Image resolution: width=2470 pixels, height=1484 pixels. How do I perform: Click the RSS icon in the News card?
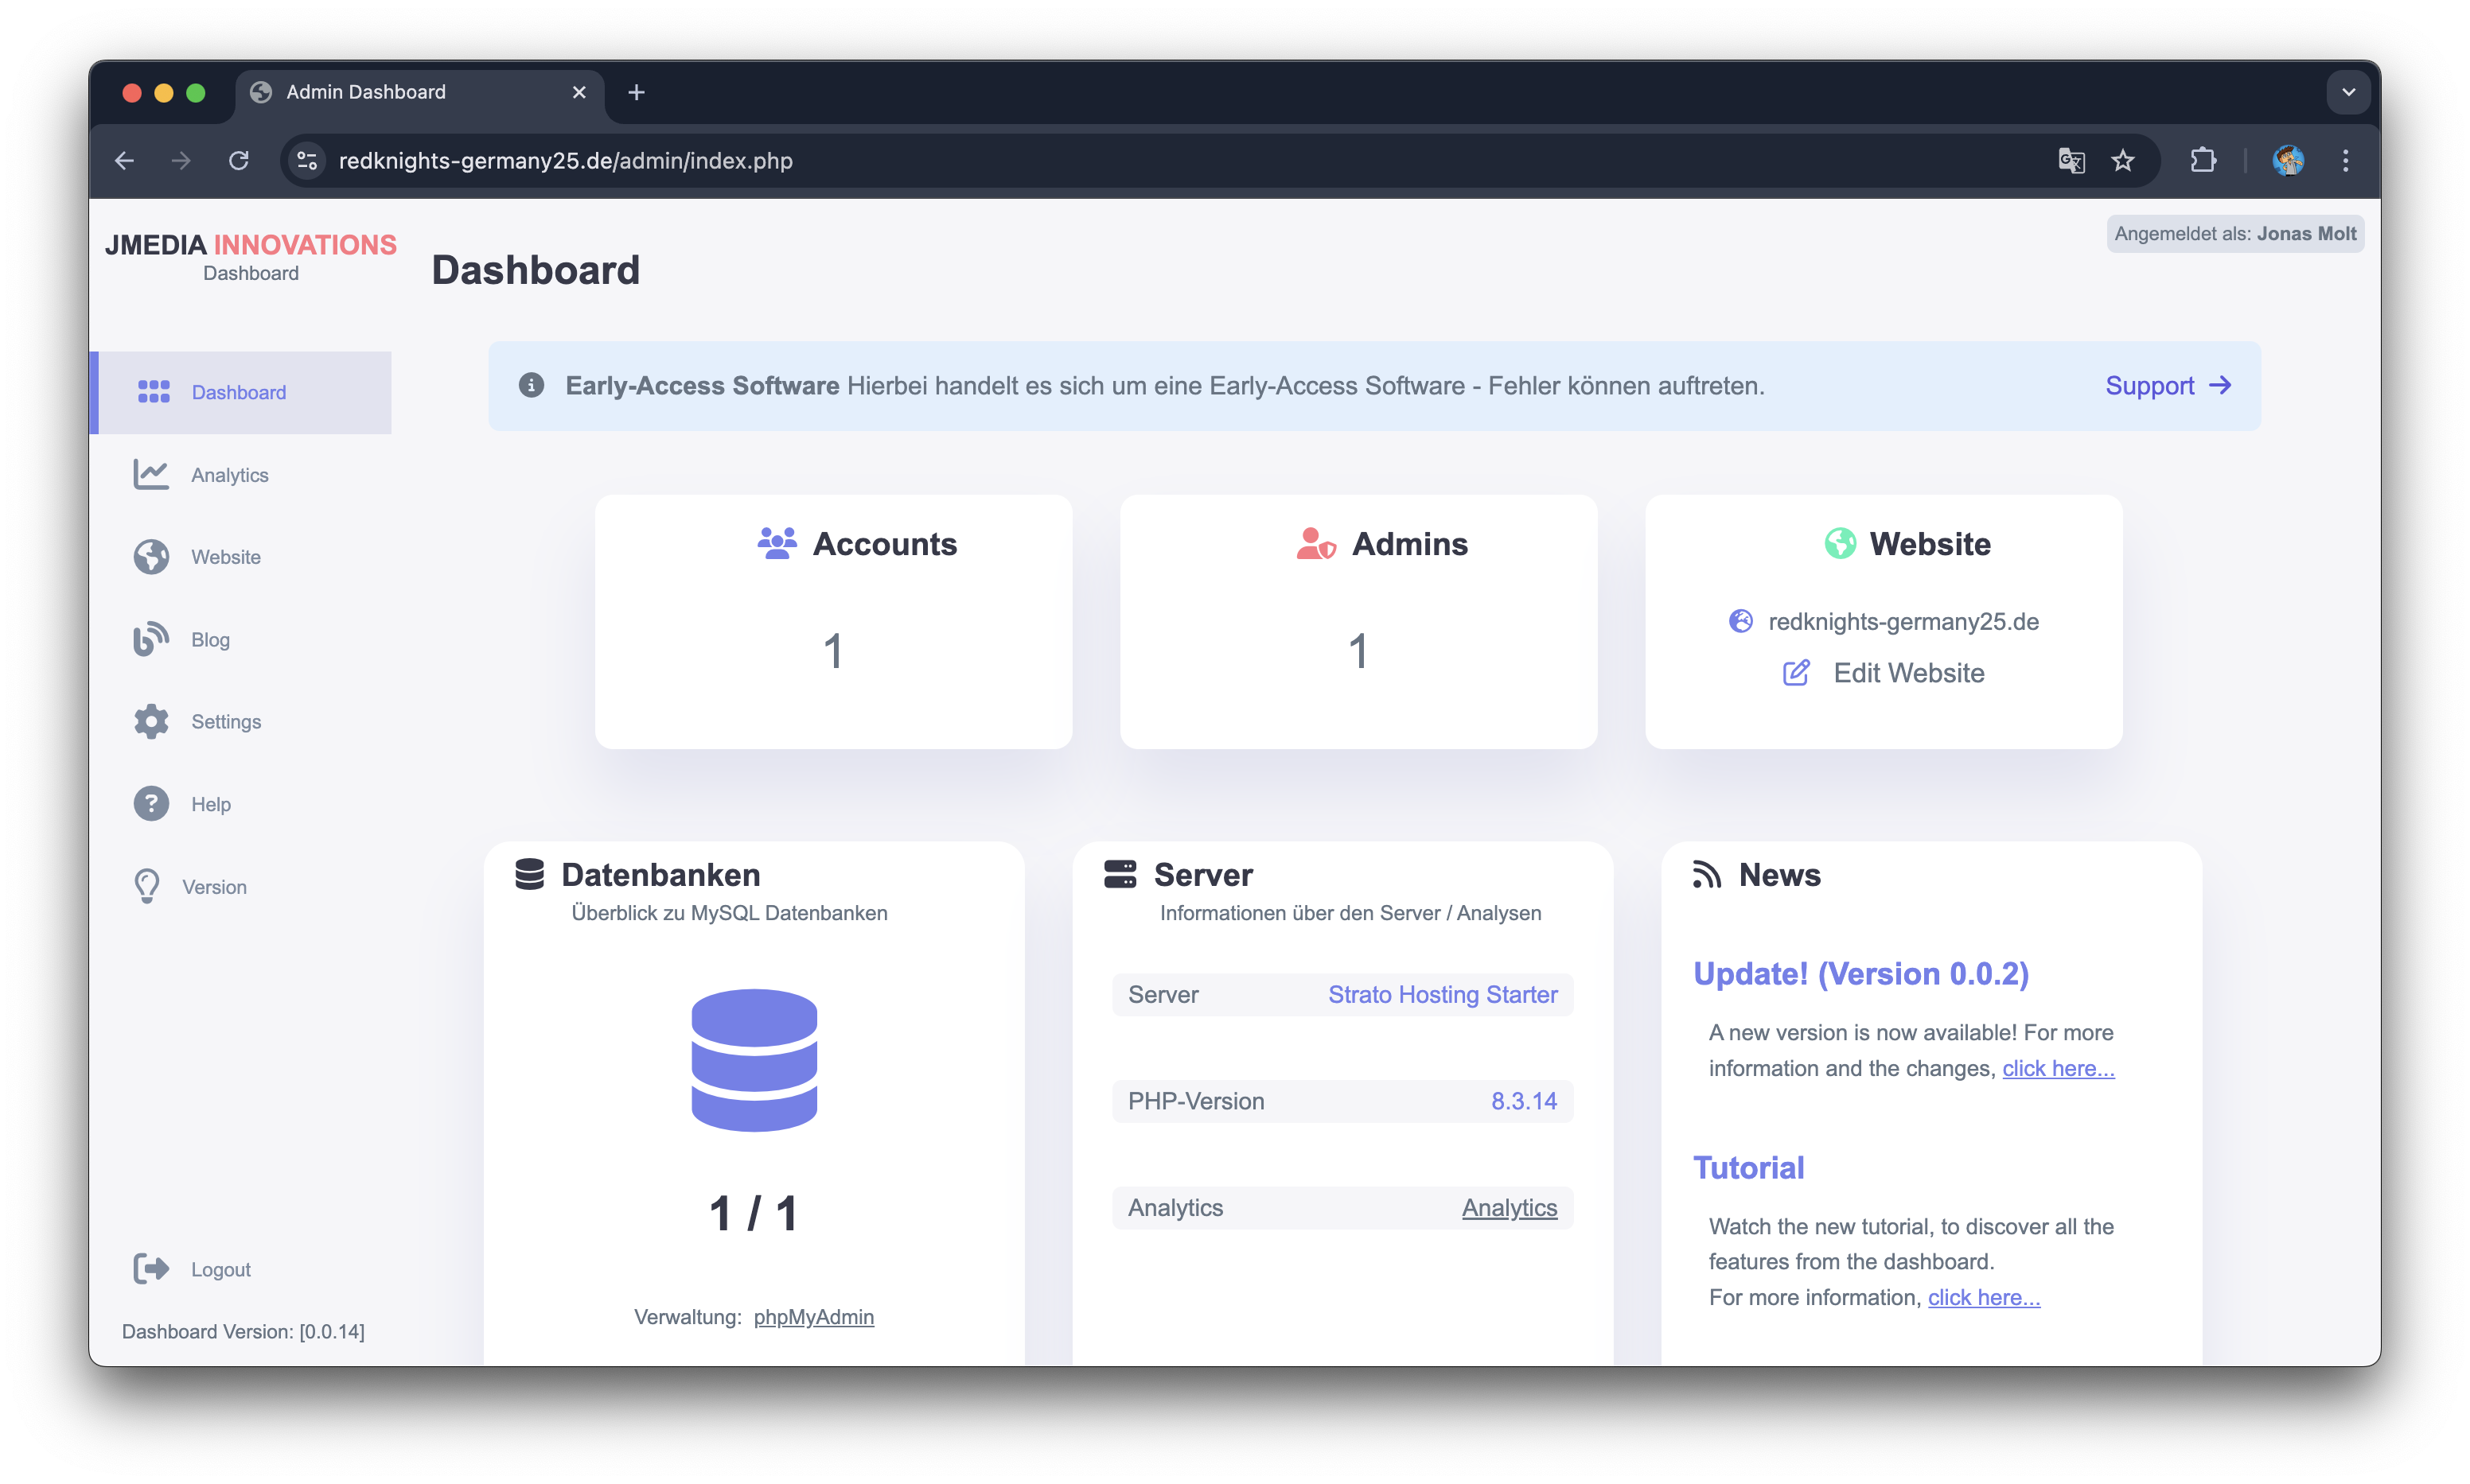point(1707,874)
